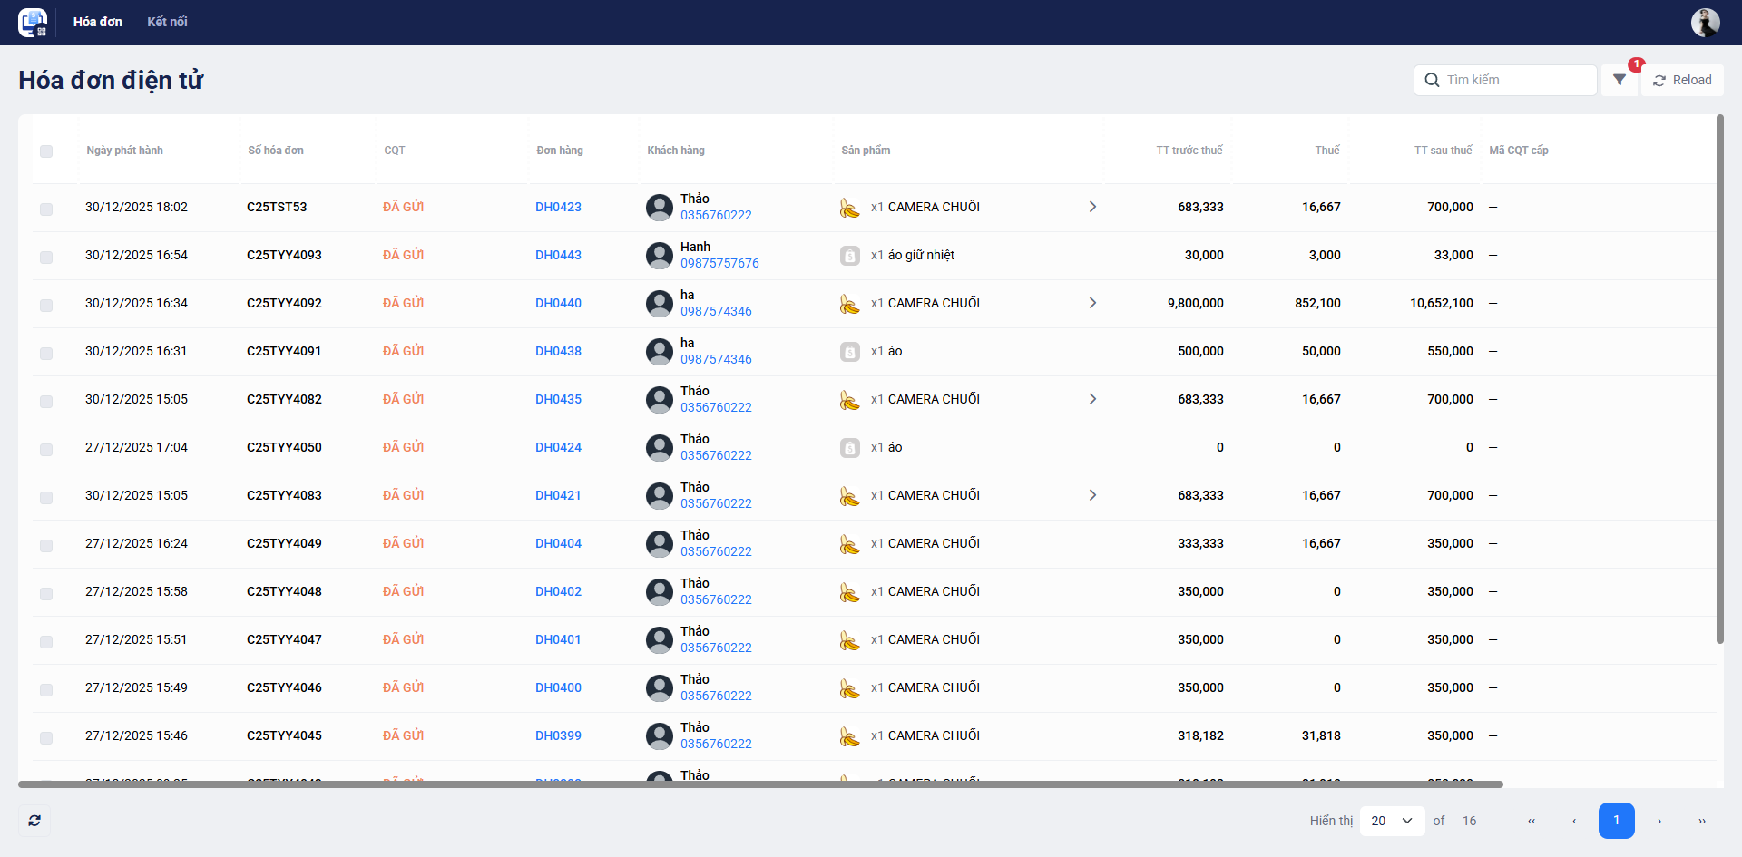
Task: Click the refresh icon at bottom left
Action: click(x=34, y=821)
